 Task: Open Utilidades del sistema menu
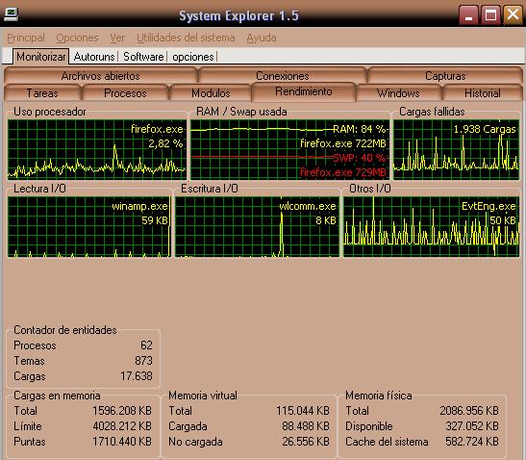point(186,38)
